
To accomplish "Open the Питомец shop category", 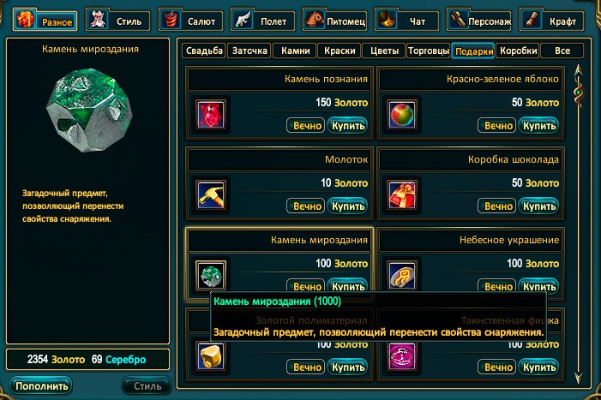I will [336, 21].
